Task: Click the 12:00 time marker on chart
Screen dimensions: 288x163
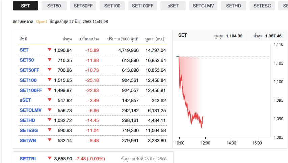Action: pyautogui.click(x=205, y=143)
